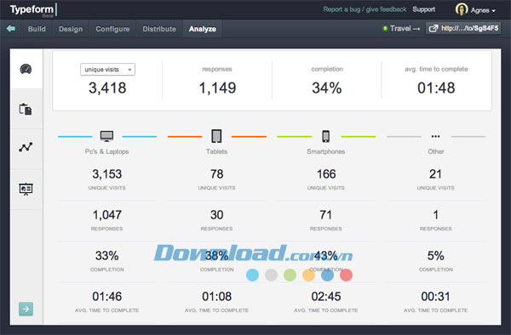Select the Tablets device icon
Viewport: 511px width, 335px height.
point(216,136)
